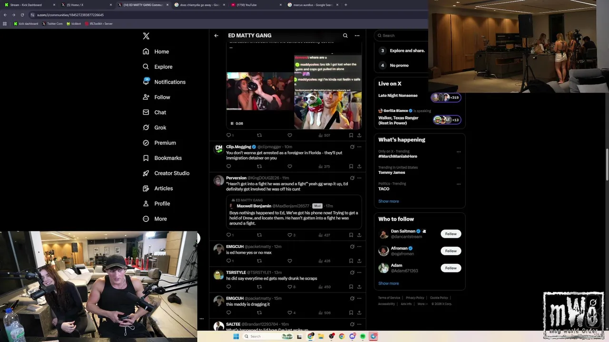Pause the playing video post
Viewport: 609px width, 342px height.
coord(232,123)
